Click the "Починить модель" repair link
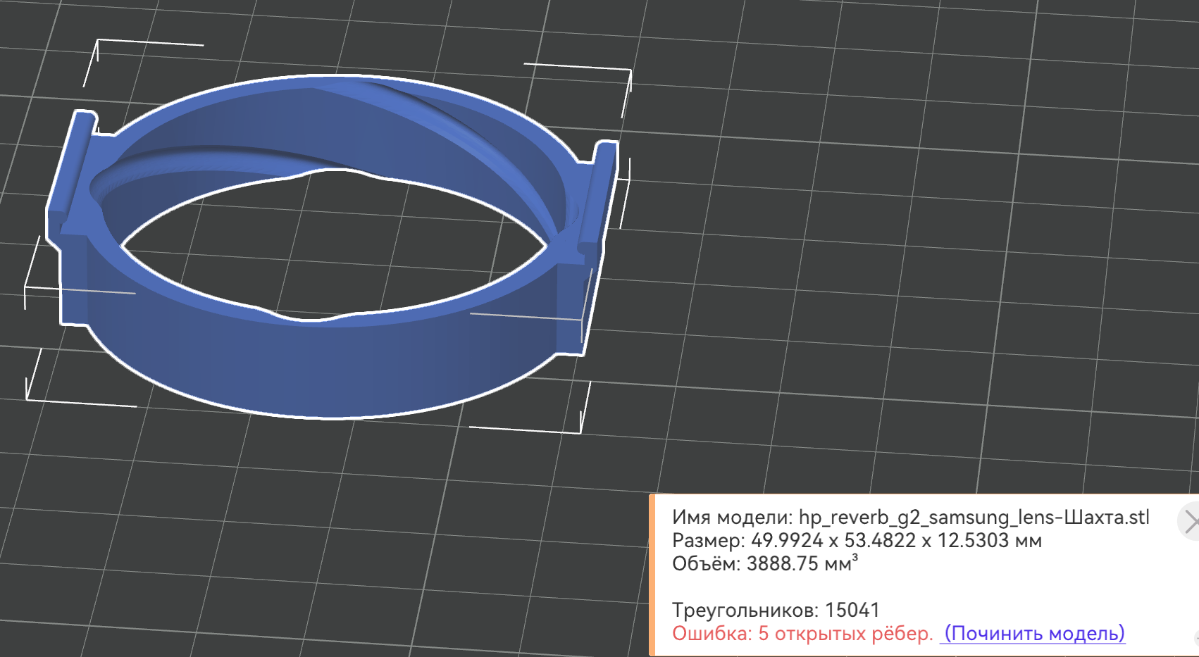 click(1034, 633)
